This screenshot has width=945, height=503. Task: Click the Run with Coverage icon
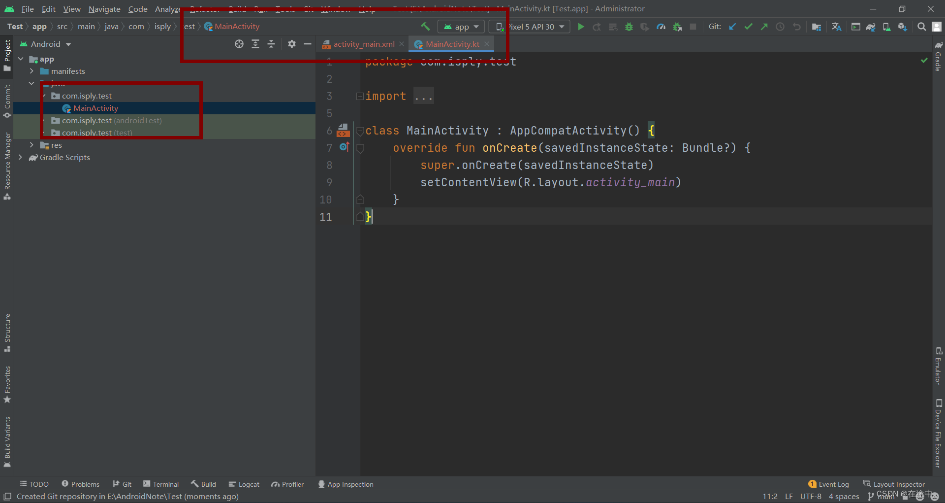[645, 27]
